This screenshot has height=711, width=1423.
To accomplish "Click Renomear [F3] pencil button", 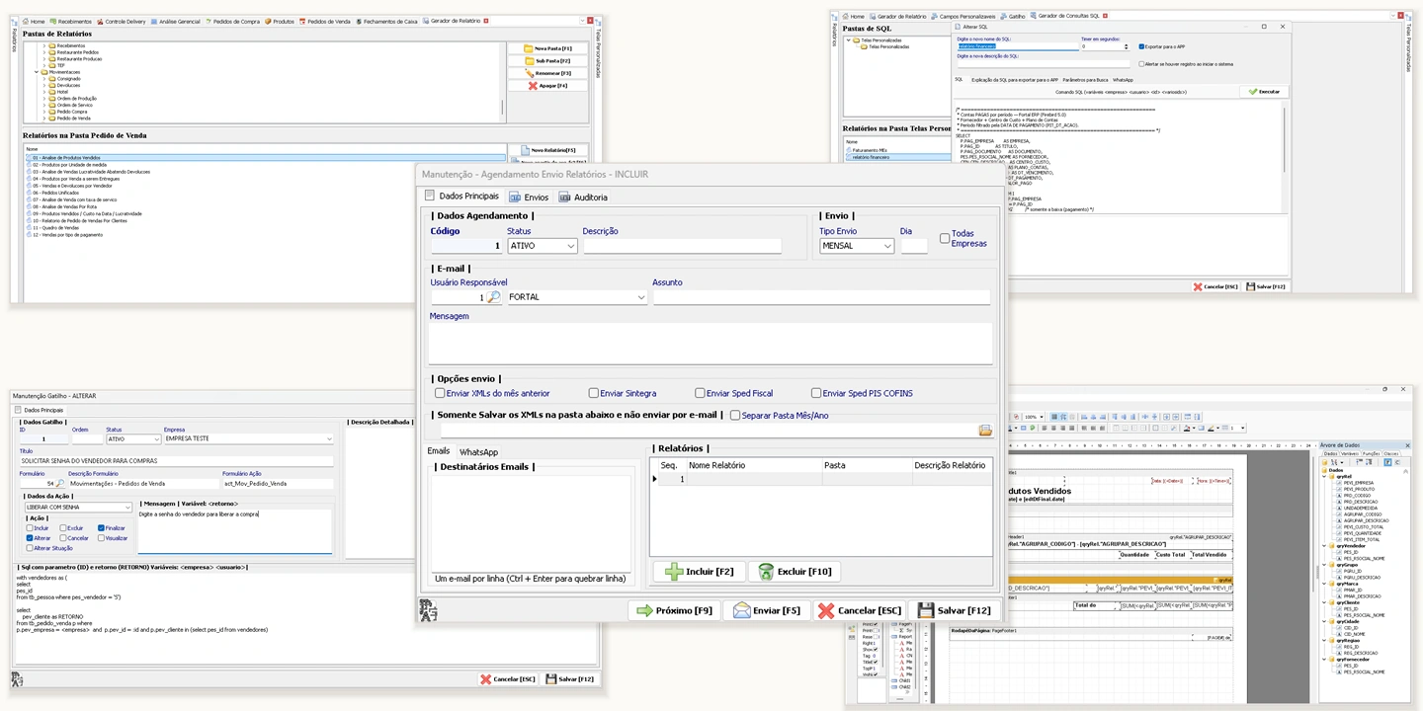I will (547, 73).
